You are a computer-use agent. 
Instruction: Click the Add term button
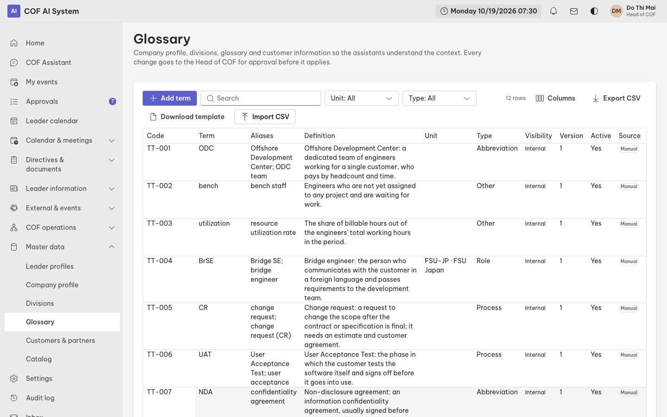pyautogui.click(x=170, y=98)
